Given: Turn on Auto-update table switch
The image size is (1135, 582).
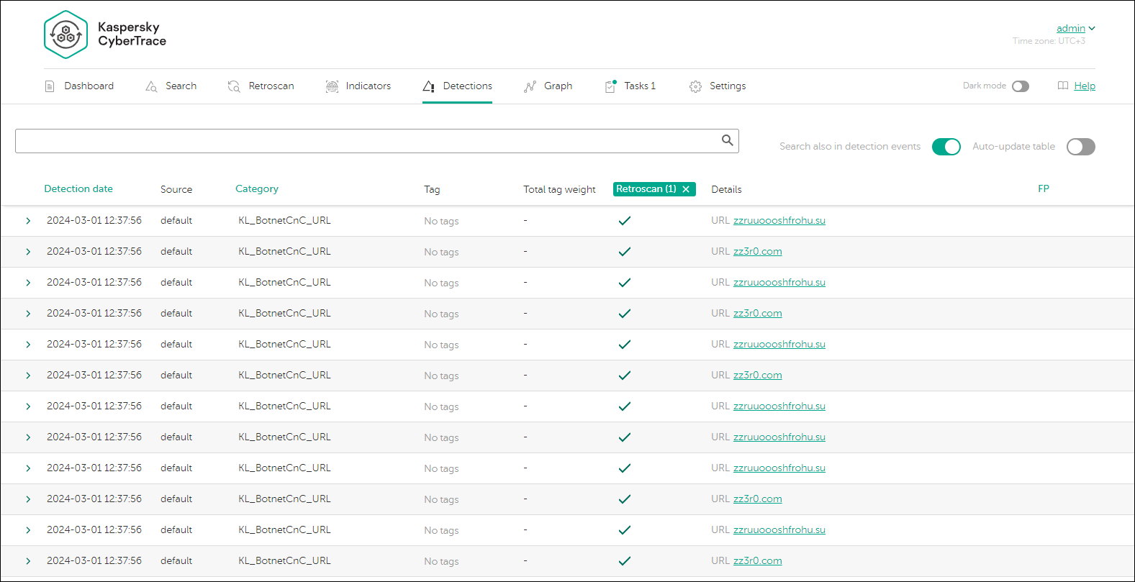Looking at the screenshot, I should [x=1080, y=147].
